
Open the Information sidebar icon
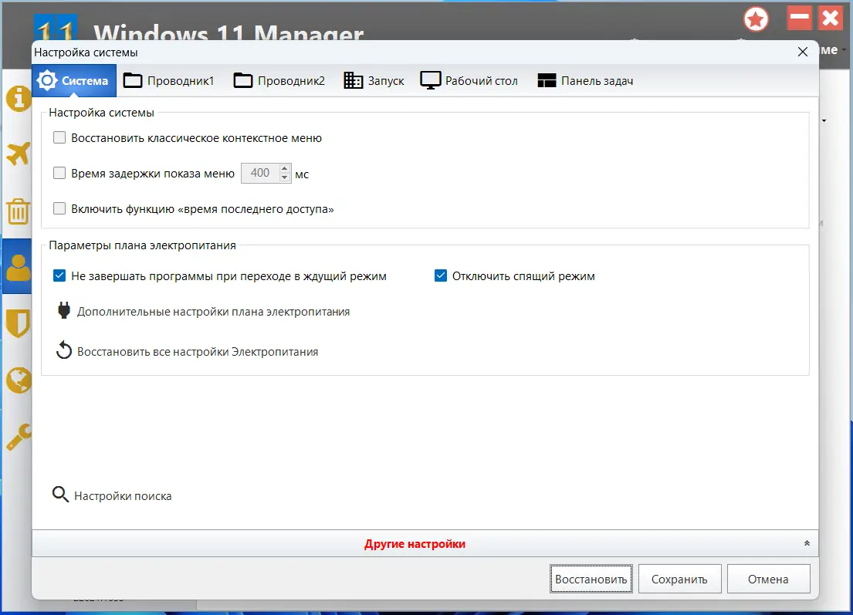pyautogui.click(x=18, y=99)
